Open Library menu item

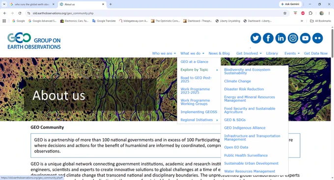pyautogui.click(x=272, y=53)
